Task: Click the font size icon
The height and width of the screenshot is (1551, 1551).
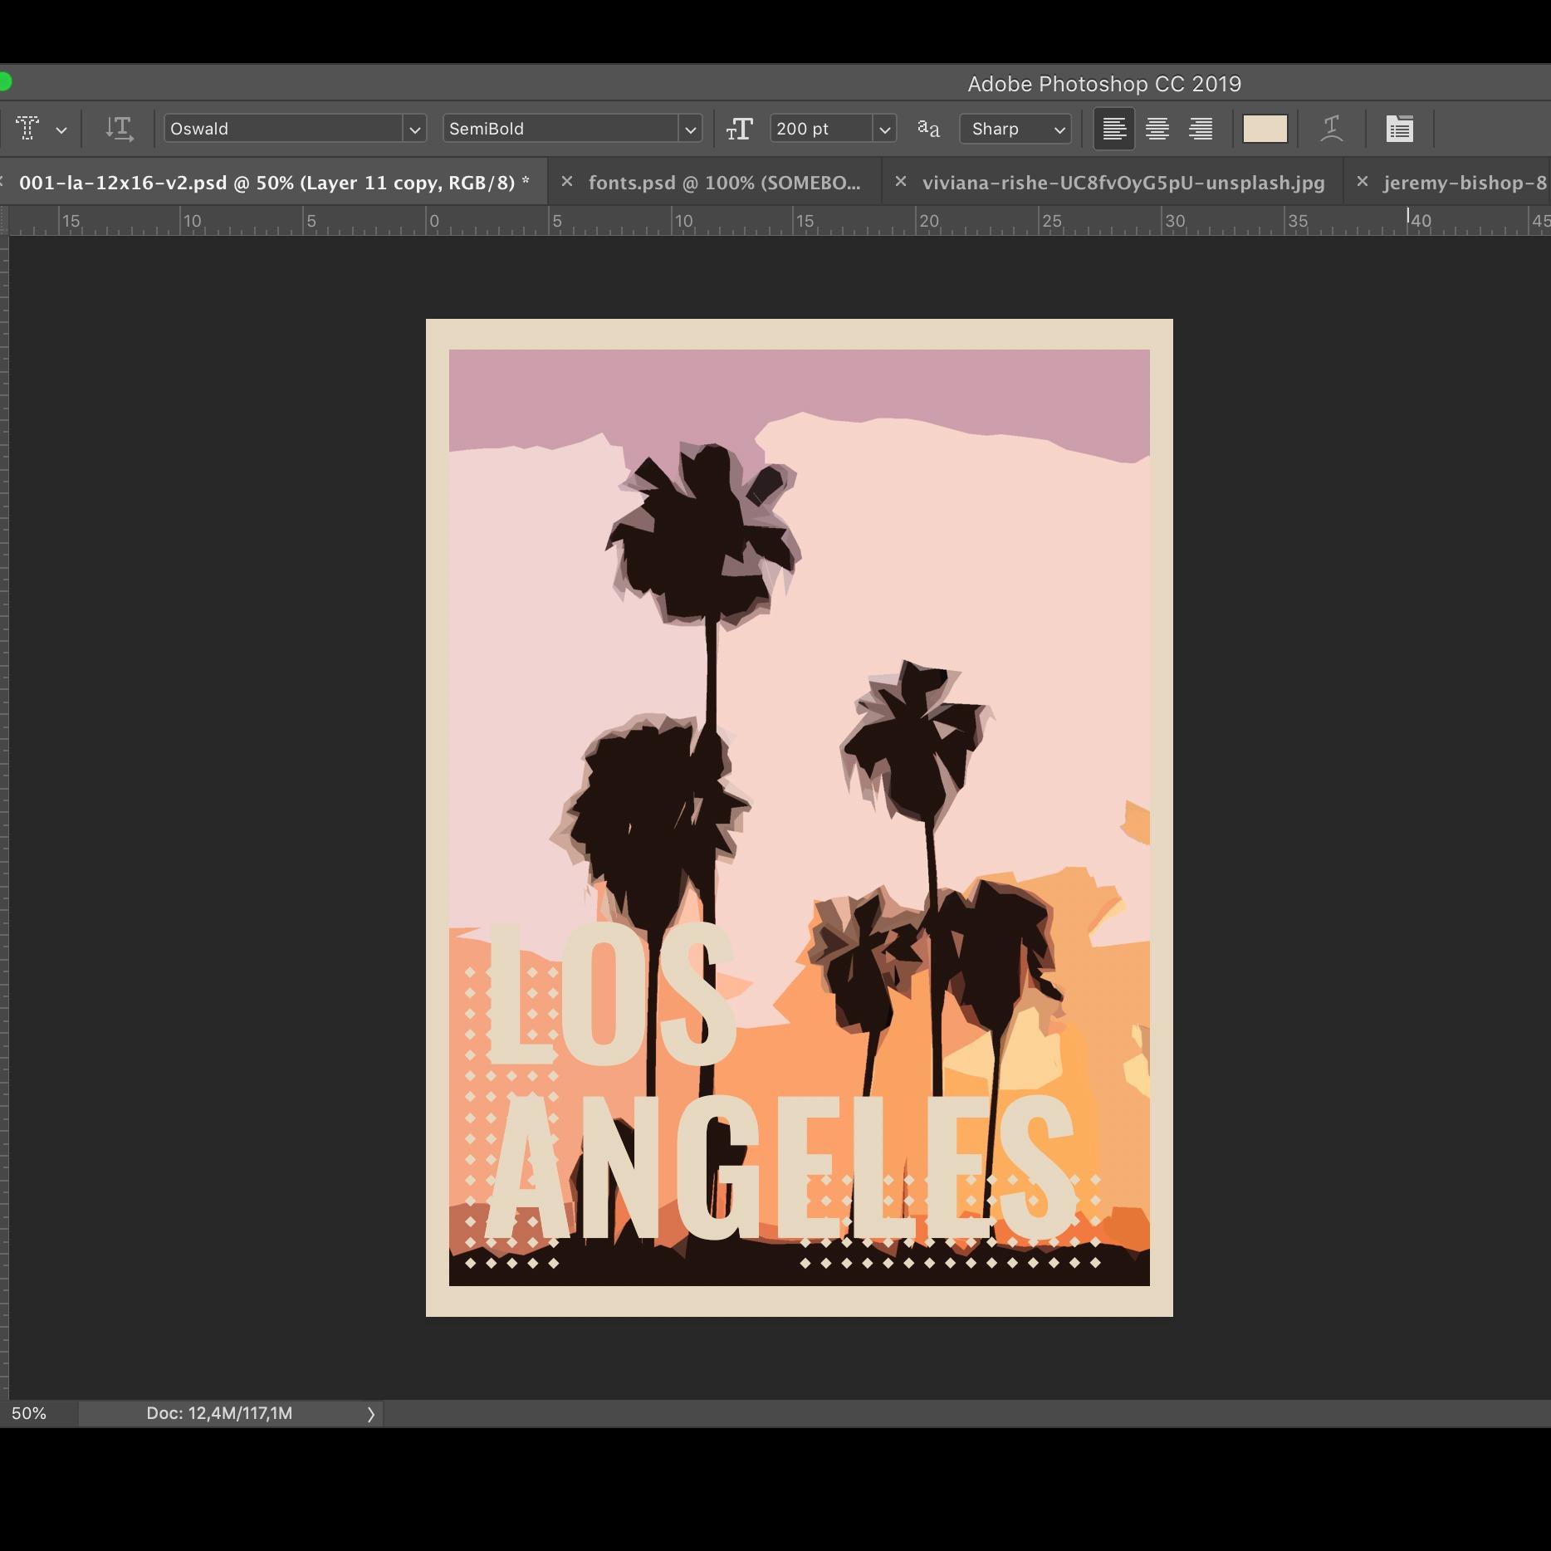Action: click(739, 129)
